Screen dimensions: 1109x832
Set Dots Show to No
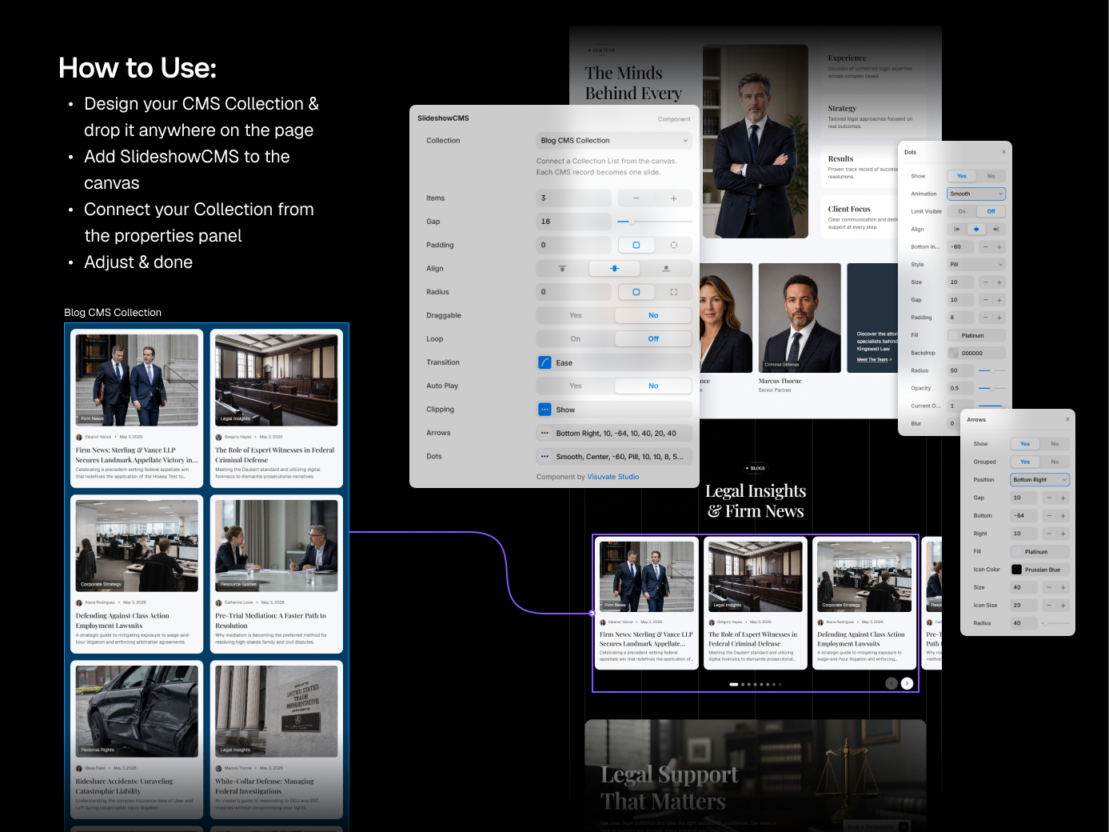tap(991, 176)
